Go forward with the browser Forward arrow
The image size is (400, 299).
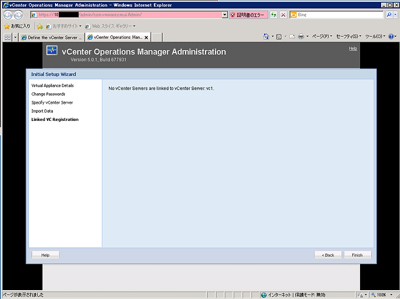pyautogui.click(x=18, y=15)
